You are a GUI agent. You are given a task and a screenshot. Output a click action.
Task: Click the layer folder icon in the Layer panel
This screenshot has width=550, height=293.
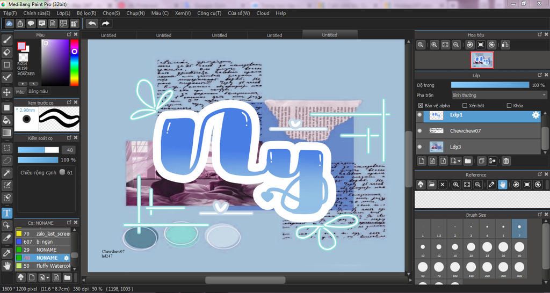pyautogui.click(x=468, y=161)
